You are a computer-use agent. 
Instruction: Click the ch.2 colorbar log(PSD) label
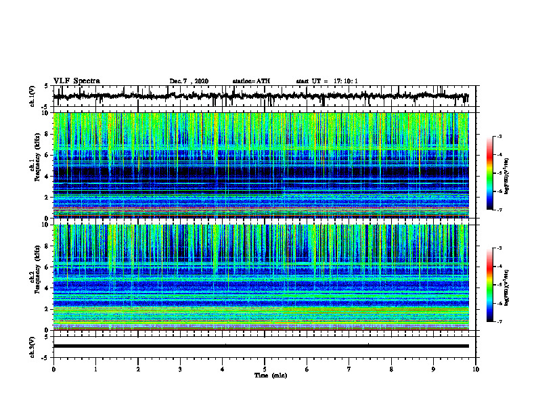coord(507,287)
